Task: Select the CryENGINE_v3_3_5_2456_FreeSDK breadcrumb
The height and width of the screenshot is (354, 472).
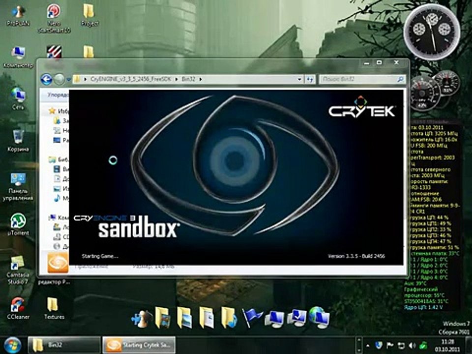Action: [x=131, y=79]
